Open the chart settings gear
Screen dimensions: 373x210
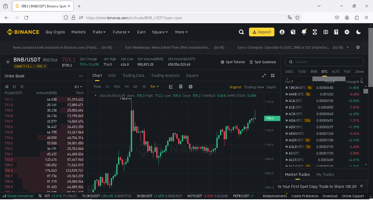point(191,87)
